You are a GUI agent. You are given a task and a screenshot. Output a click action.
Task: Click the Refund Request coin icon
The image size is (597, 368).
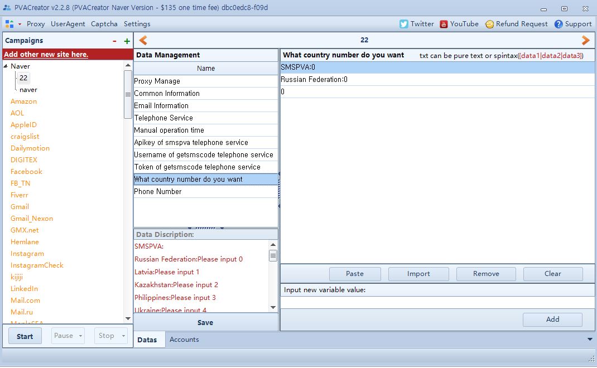point(489,24)
